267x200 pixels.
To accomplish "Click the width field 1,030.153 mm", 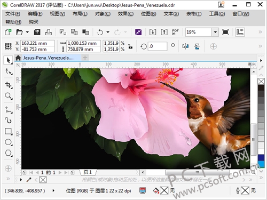I will (83, 43).
